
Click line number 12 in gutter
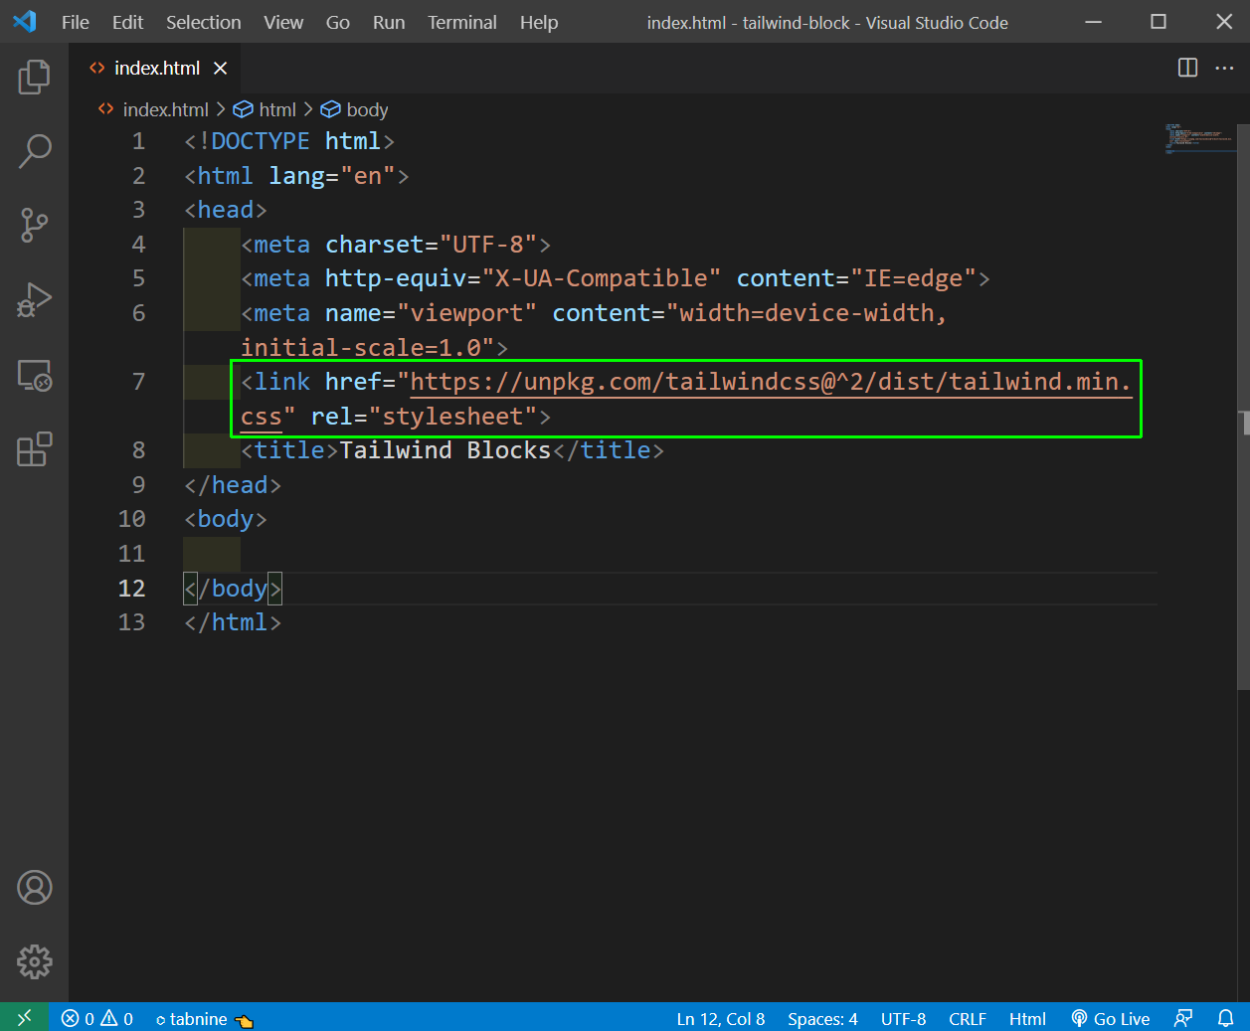click(131, 589)
